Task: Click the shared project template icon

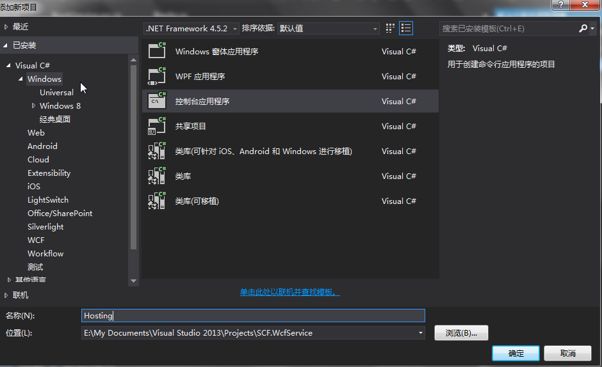Action: [x=157, y=126]
